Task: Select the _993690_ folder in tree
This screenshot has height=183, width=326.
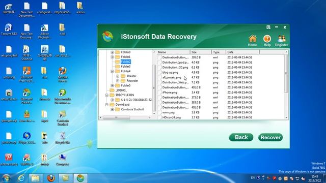Action: 121,90
